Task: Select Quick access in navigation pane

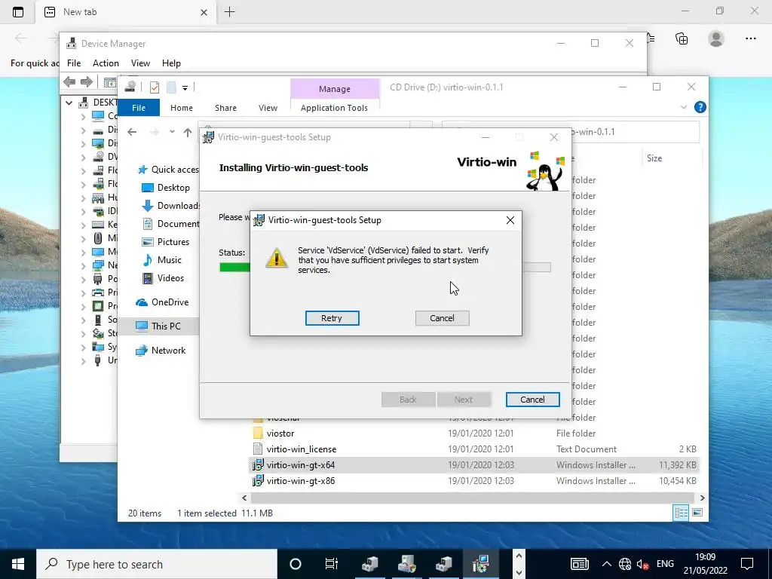Action: [169, 170]
